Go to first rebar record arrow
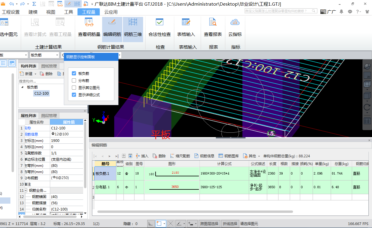372x228 pixels. pos(96,156)
